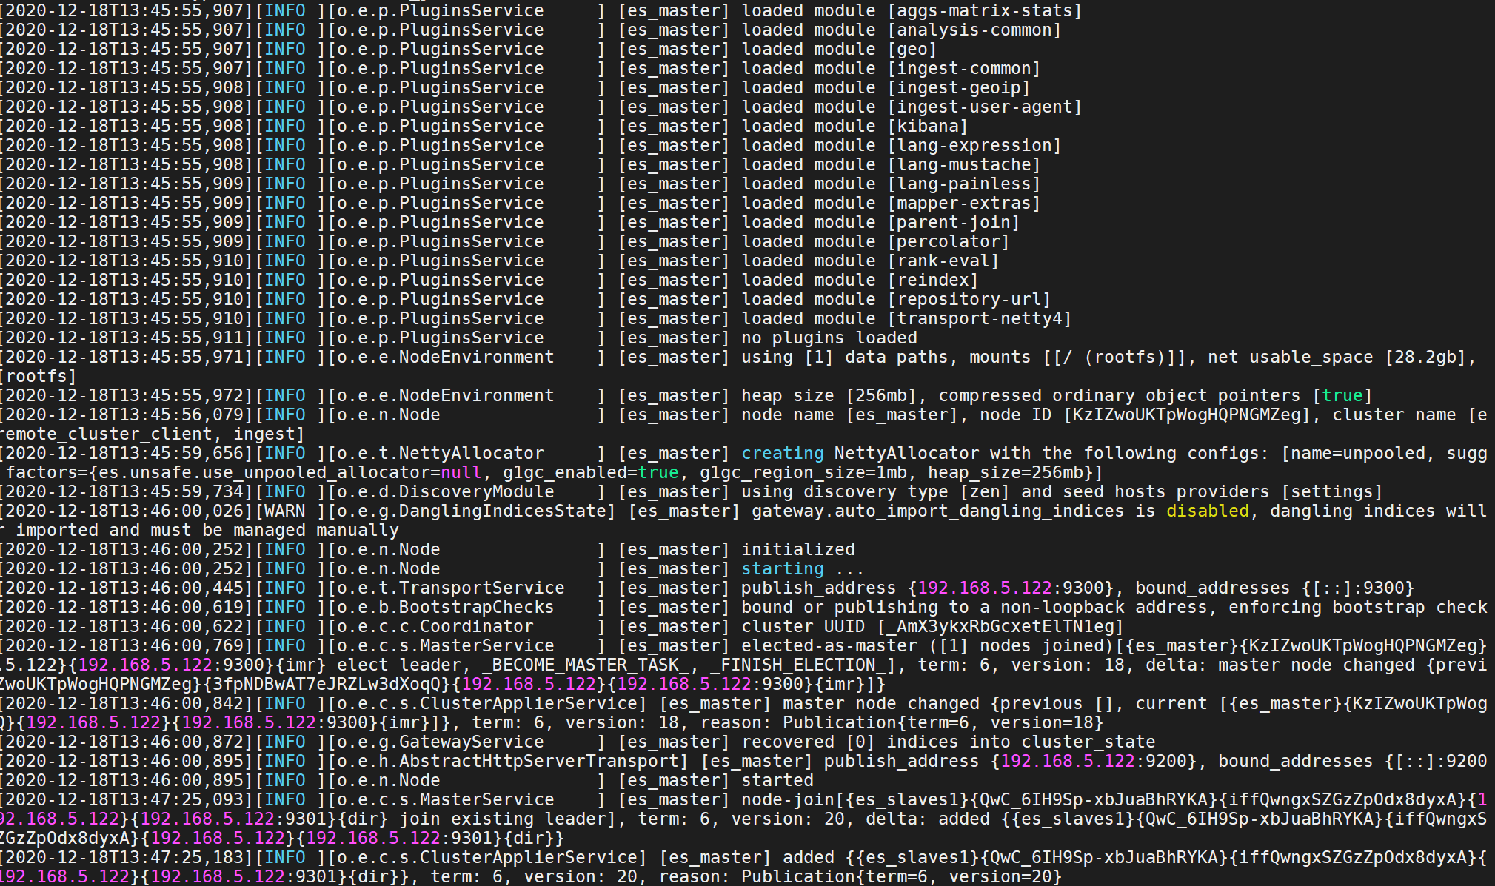
Task: Click green 'true' after g1gc_enabled
Action: (658, 473)
